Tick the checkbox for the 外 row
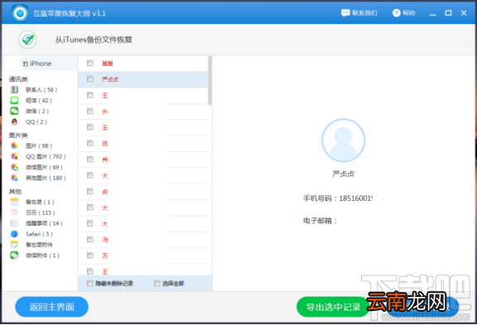Screen dimensions: 477x325 pos(90,111)
